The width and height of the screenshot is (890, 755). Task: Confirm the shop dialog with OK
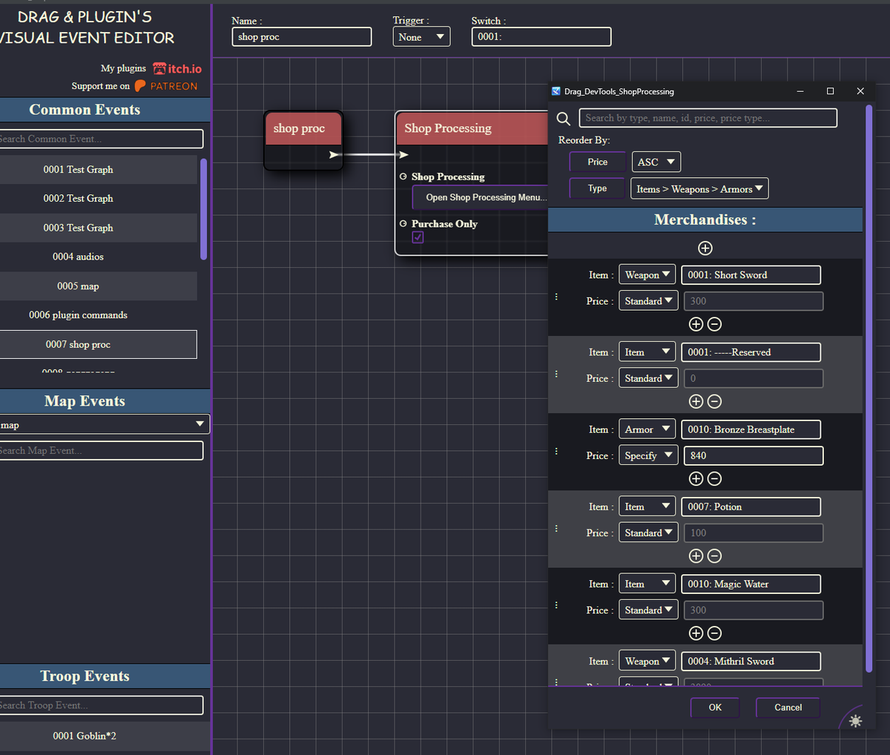(x=715, y=708)
